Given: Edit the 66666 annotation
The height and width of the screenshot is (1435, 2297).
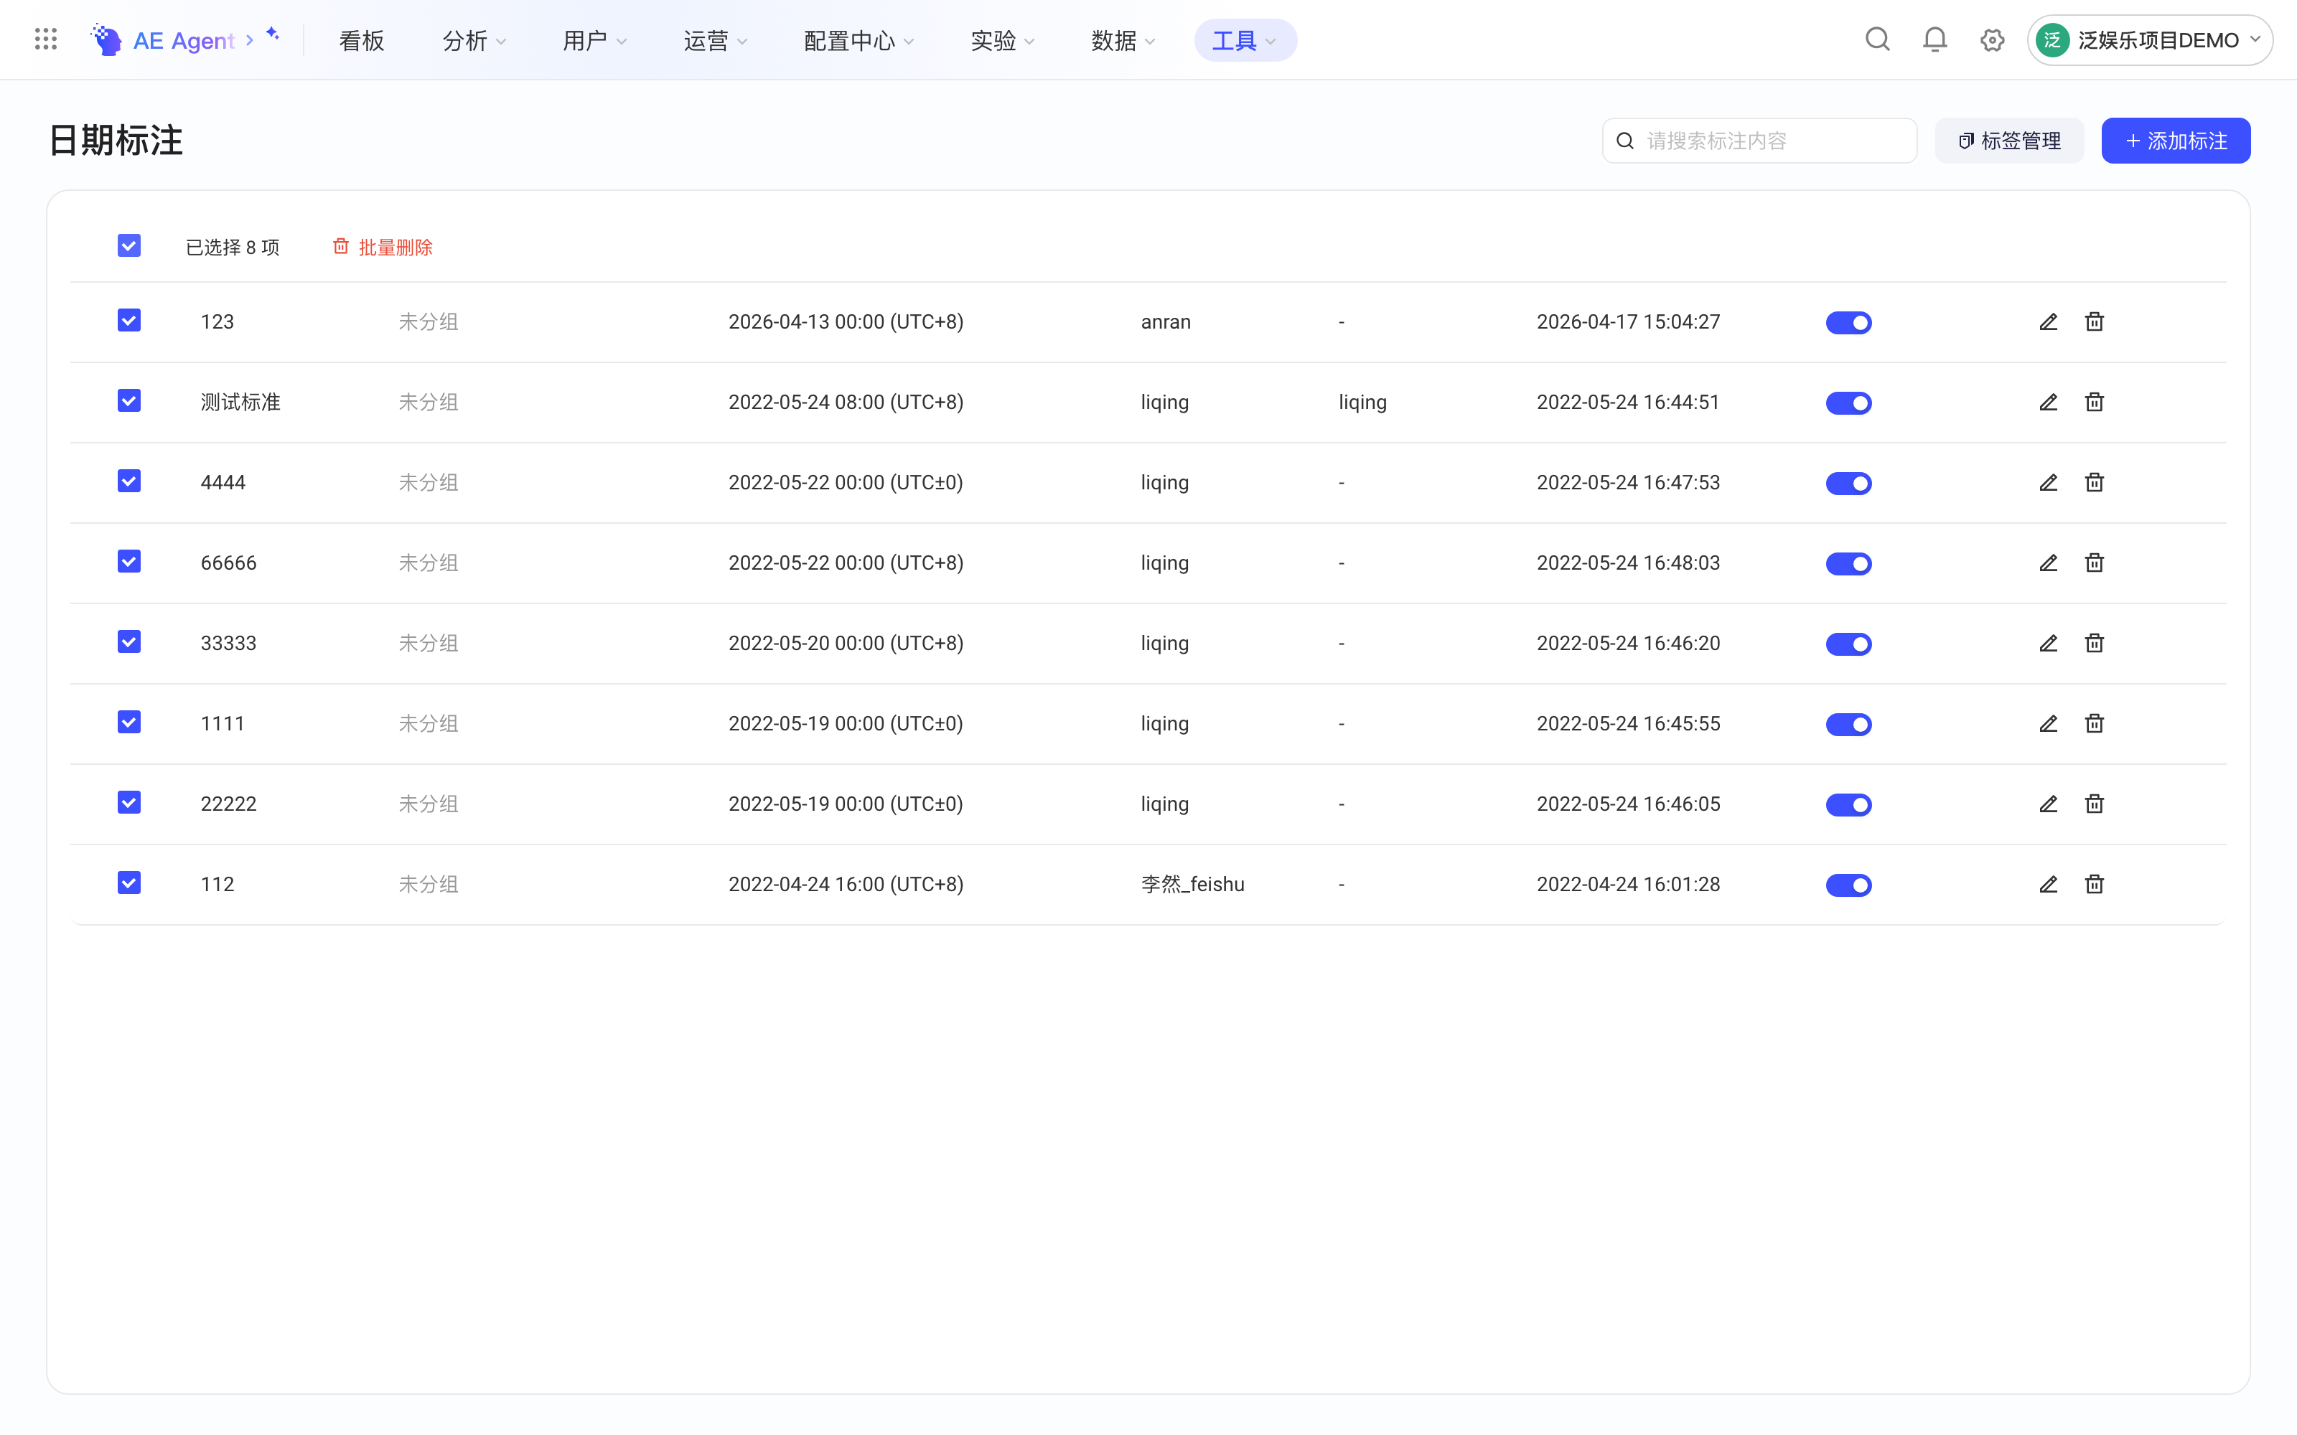Looking at the screenshot, I should [2049, 563].
